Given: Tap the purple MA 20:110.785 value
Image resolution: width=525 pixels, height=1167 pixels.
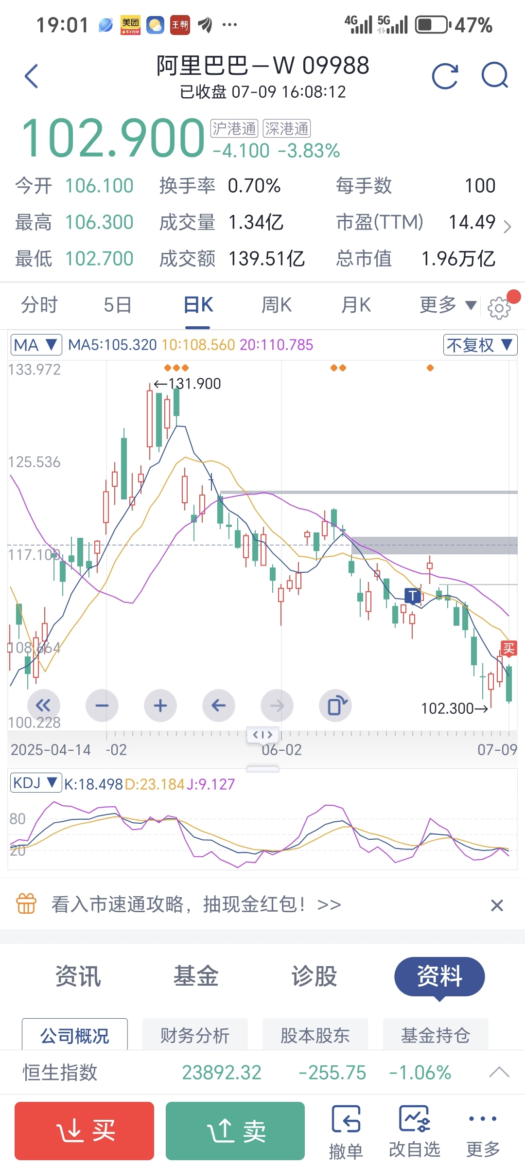Looking at the screenshot, I should pos(277,345).
